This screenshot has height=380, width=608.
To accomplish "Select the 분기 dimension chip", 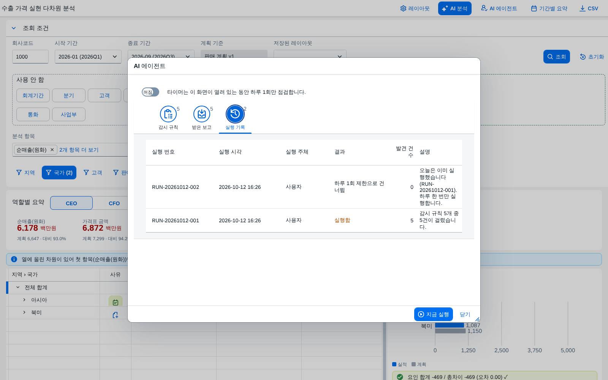I will [69, 95].
